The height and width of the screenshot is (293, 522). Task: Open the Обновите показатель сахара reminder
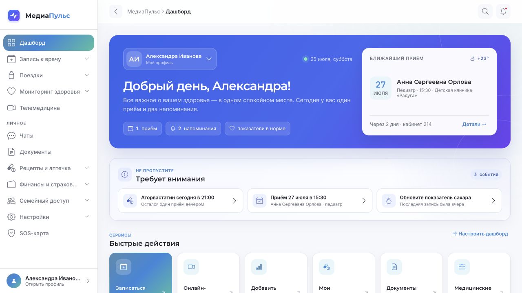click(x=439, y=201)
